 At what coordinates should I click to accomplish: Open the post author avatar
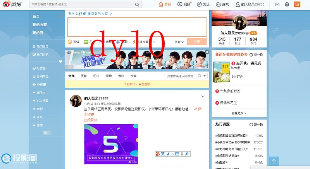(x=76, y=101)
